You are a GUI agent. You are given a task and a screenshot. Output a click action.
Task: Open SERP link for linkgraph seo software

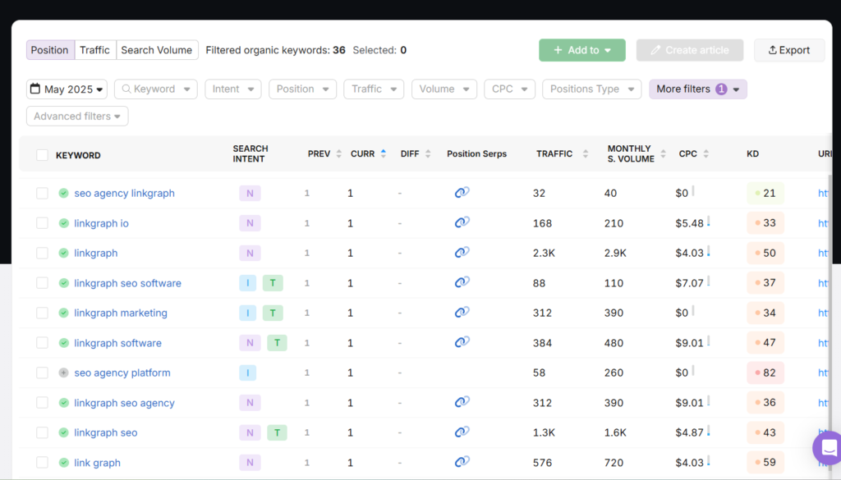point(462,282)
